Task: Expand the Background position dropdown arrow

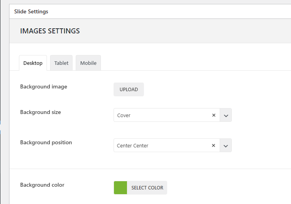Action: click(226, 146)
